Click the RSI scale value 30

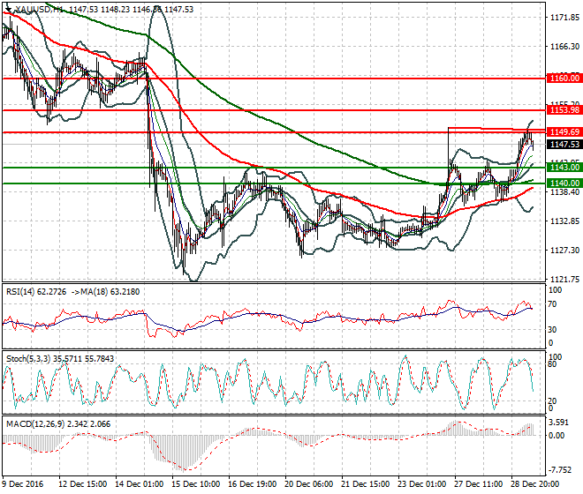[x=553, y=329]
